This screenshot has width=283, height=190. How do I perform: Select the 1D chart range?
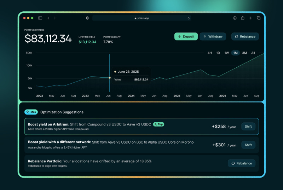point(218,53)
